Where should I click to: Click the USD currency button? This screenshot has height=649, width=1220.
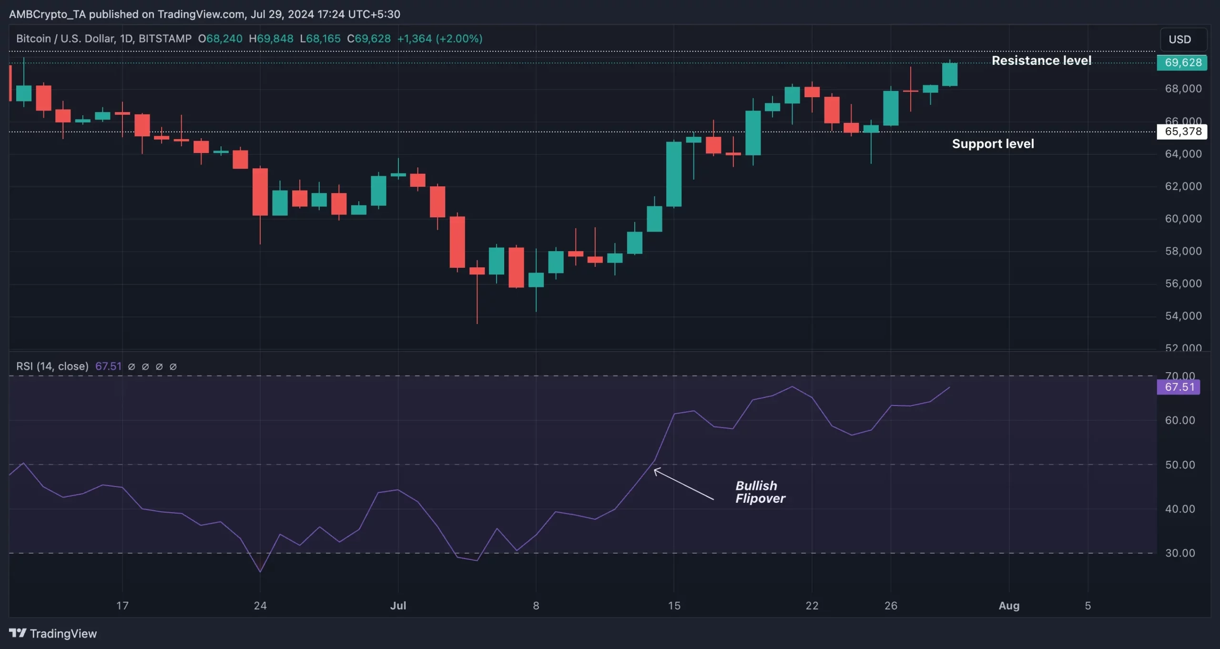(x=1183, y=40)
